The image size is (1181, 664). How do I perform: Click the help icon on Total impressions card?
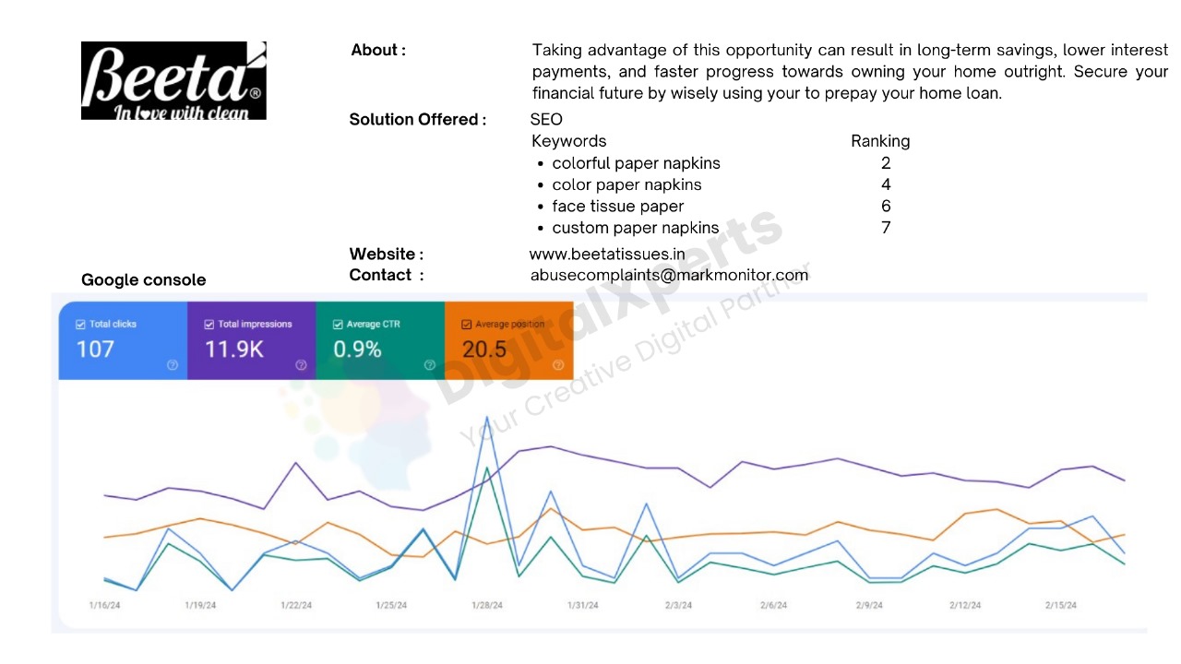(x=301, y=365)
